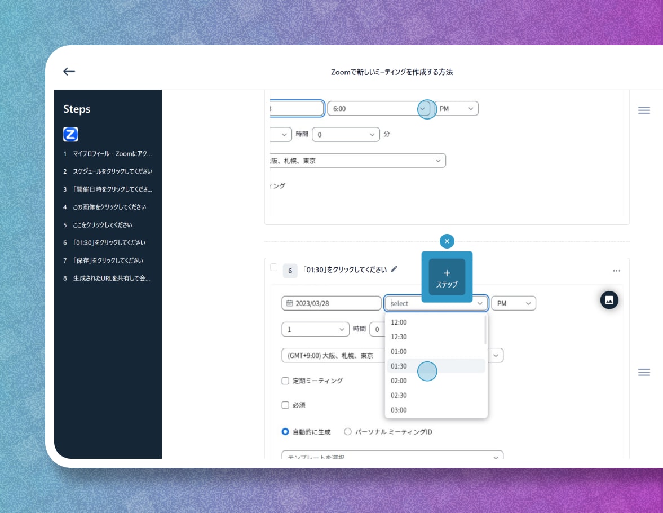The width and height of the screenshot is (663, 513).
Task: Grab the upper step's hamburger drag handle
Action: [644, 110]
